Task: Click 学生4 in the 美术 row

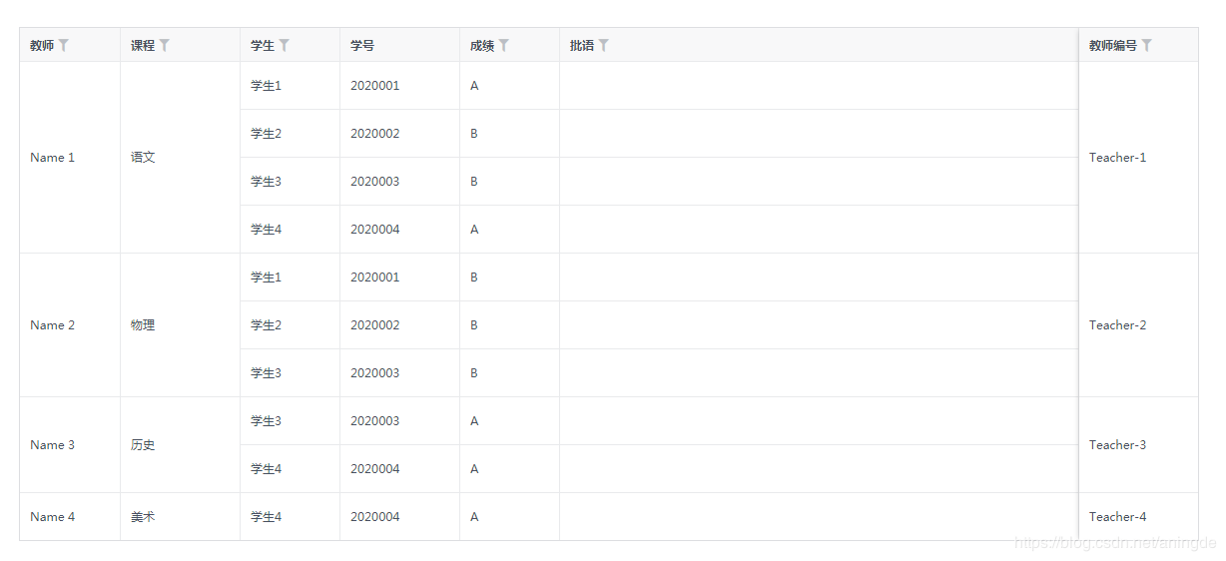Action: coord(267,517)
